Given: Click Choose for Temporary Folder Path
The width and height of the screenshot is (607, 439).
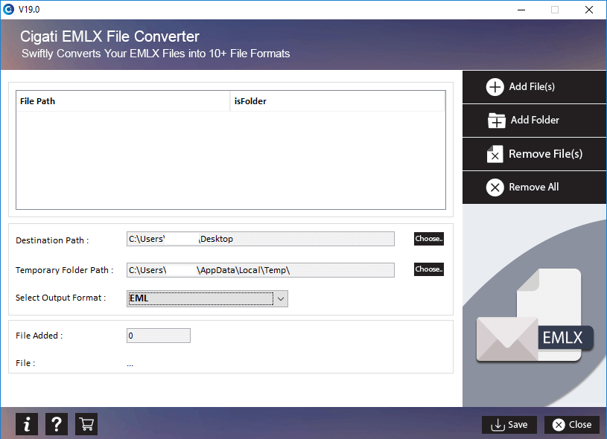Looking at the screenshot, I should [x=429, y=269].
